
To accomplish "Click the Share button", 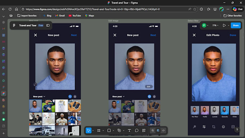I will click(236, 25).
